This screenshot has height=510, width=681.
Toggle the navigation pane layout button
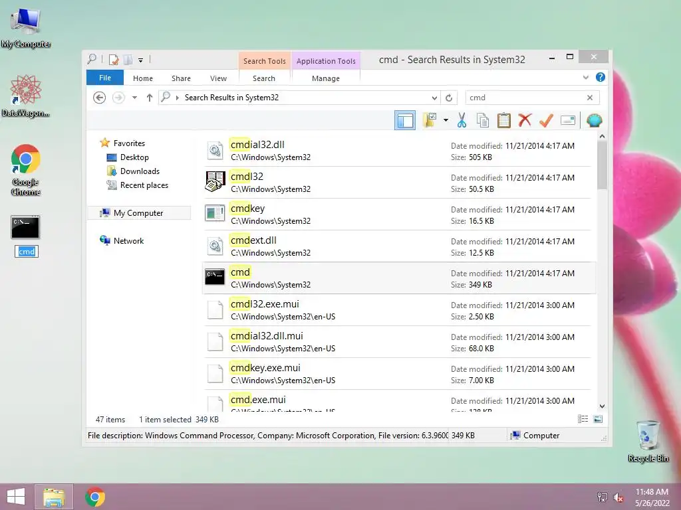[405, 121]
